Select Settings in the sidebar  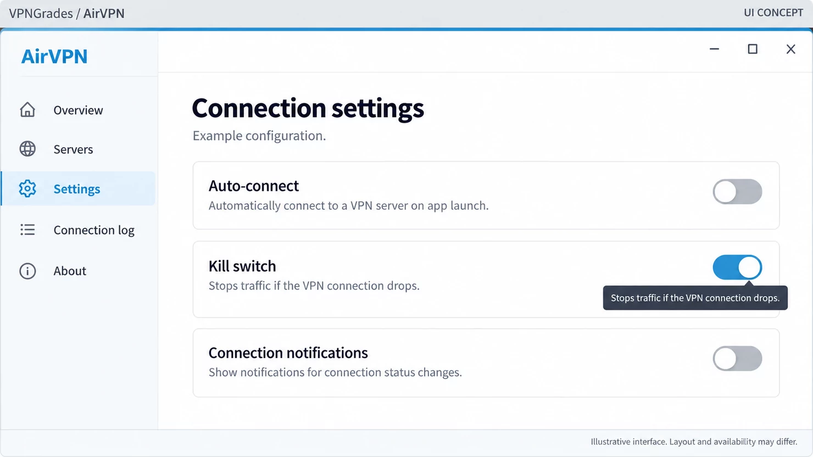pyautogui.click(x=79, y=188)
